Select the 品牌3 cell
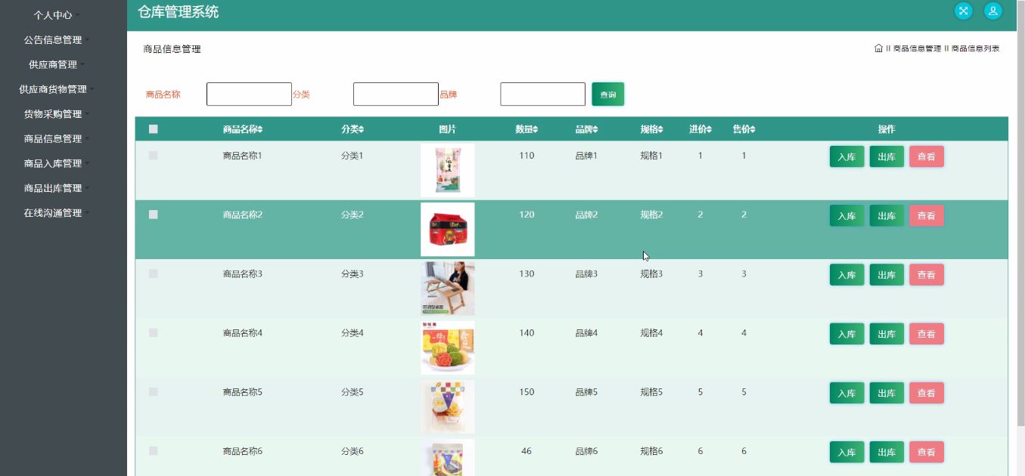The height and width of the screenshot is (476, 1025). [x=586, y=274]
